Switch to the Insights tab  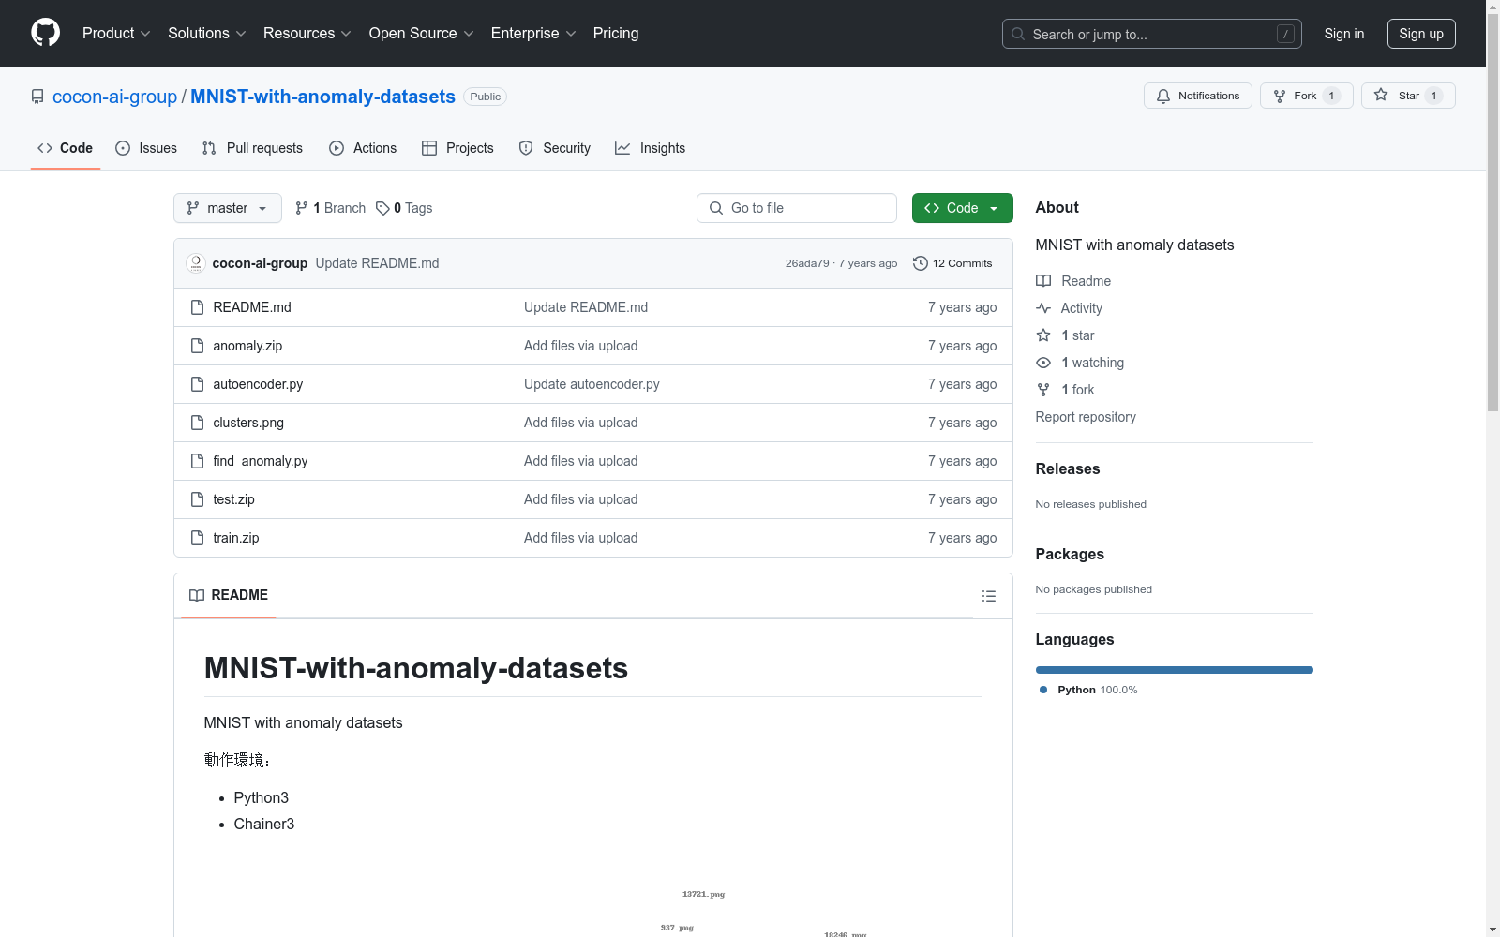click(x=651, y=148)
